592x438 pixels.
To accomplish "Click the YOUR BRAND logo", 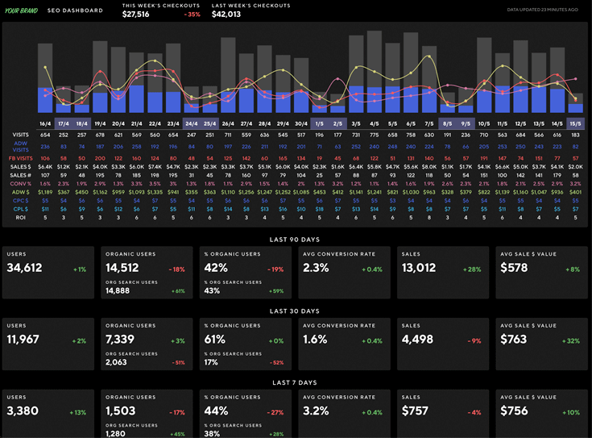I will click(x=22, y=10).
